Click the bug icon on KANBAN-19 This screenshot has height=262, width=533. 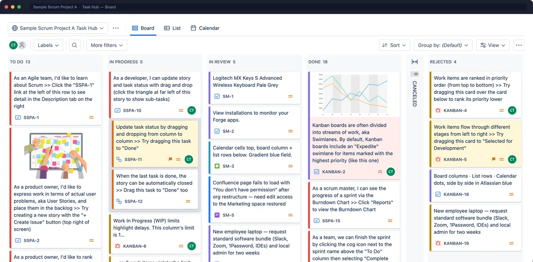click(x=438, y=243)
